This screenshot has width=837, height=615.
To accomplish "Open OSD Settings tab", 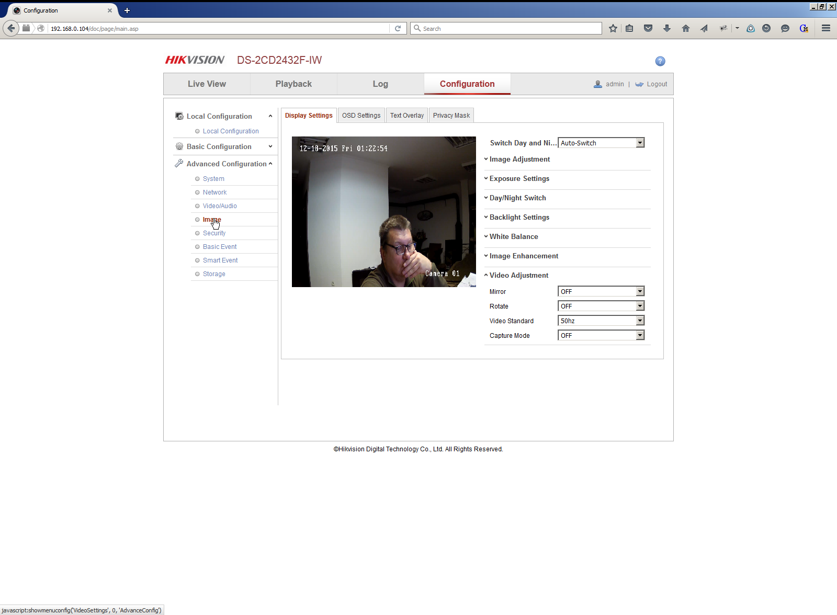I will (361, 116).
